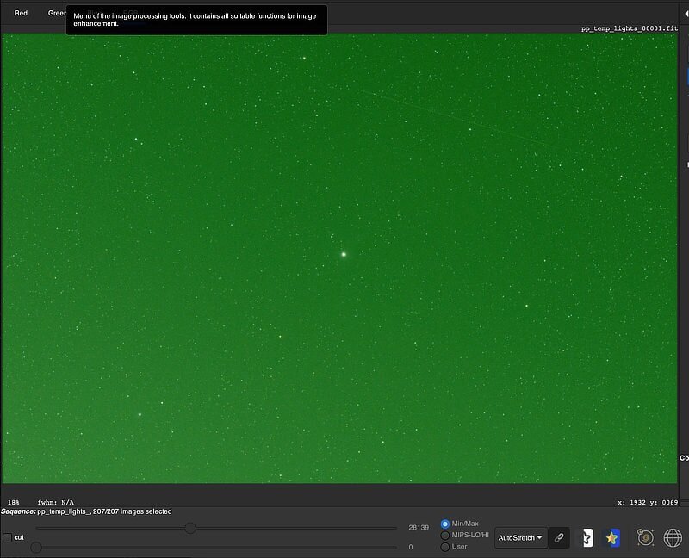Toggle the chain link channels icon
Screen dimensions: 689x558
tap(559, 537)
